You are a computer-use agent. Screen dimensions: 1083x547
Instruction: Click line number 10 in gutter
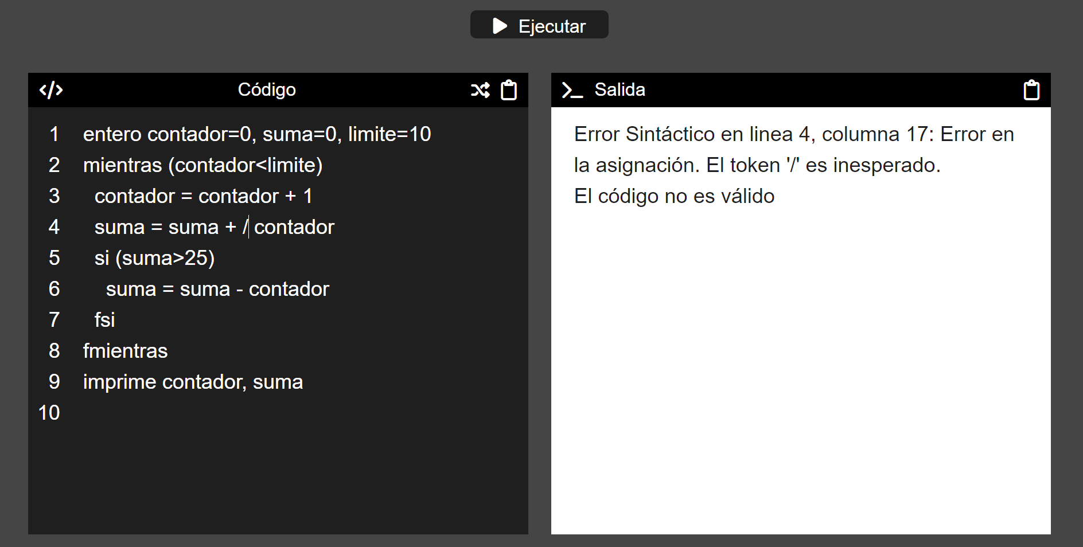click(x=49, y=413)
